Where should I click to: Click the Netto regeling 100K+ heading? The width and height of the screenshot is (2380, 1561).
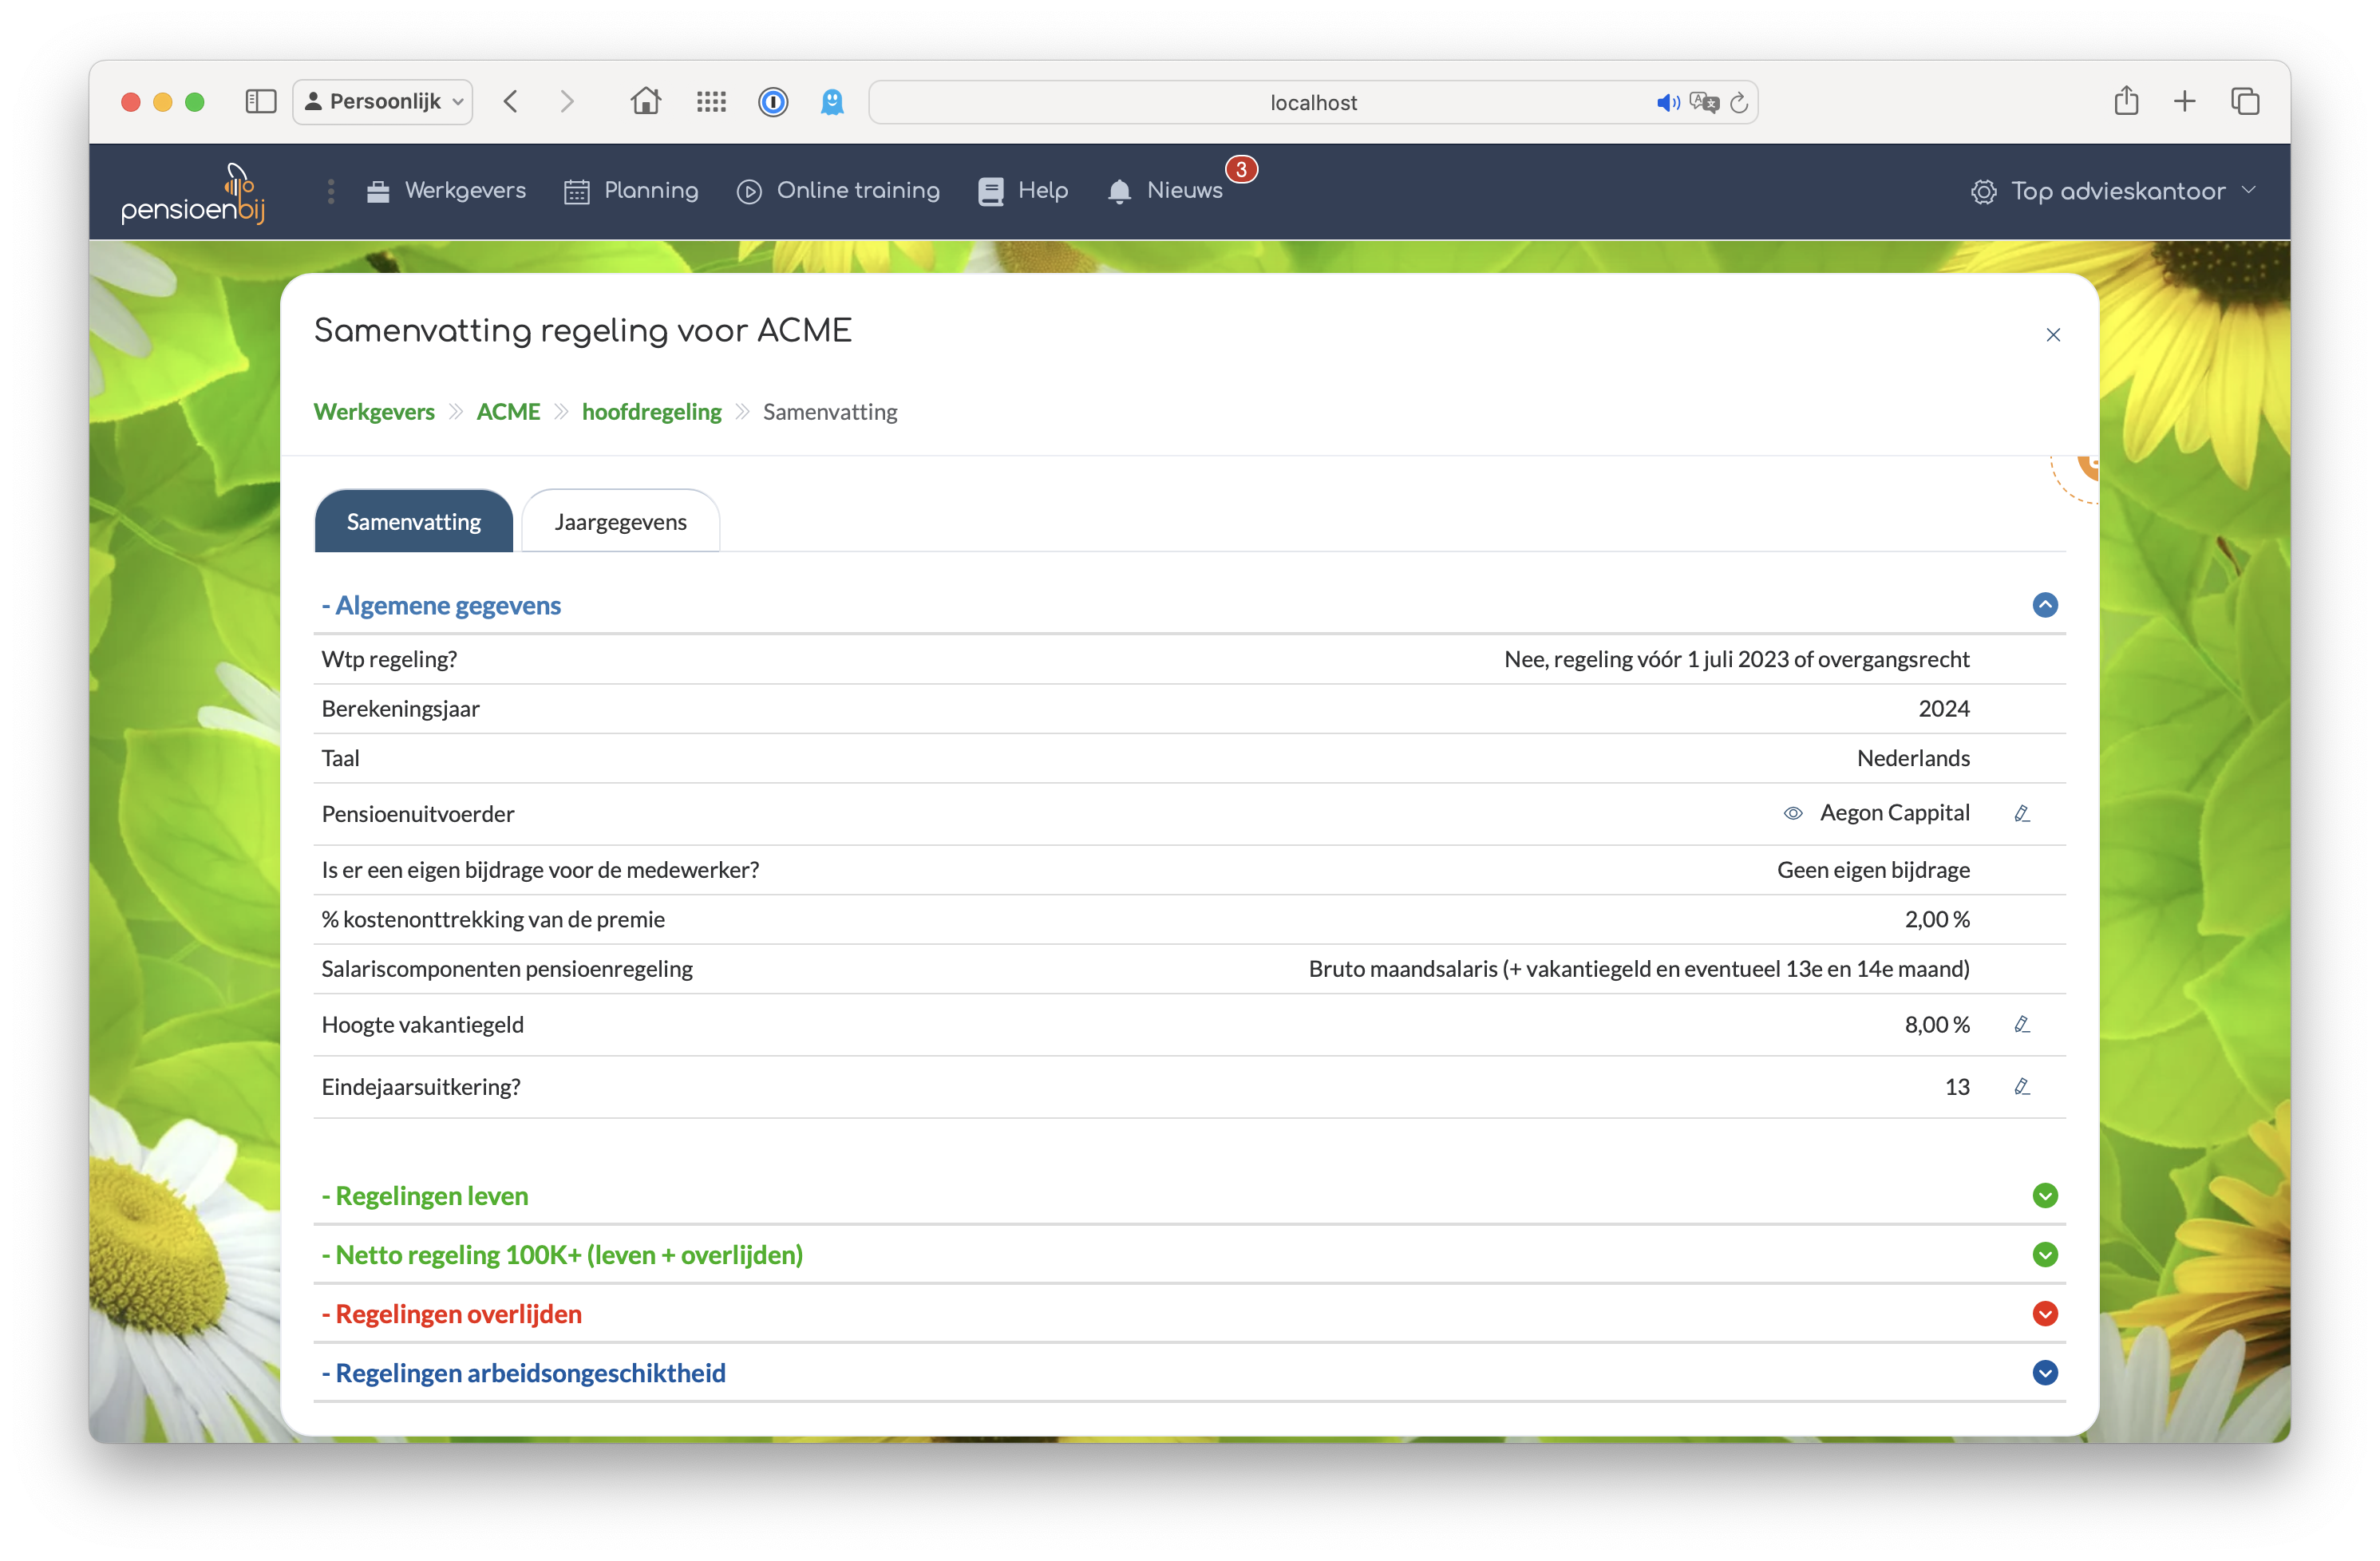click(x=562, y=1255)
